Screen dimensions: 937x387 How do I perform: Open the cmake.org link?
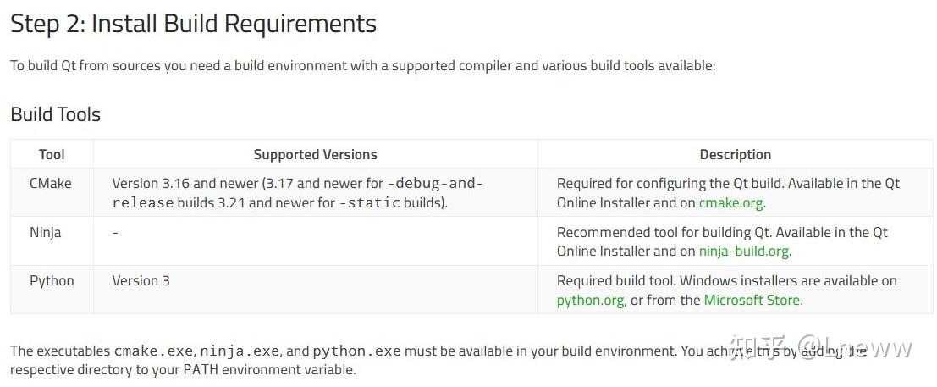click(x=731, y=203)
